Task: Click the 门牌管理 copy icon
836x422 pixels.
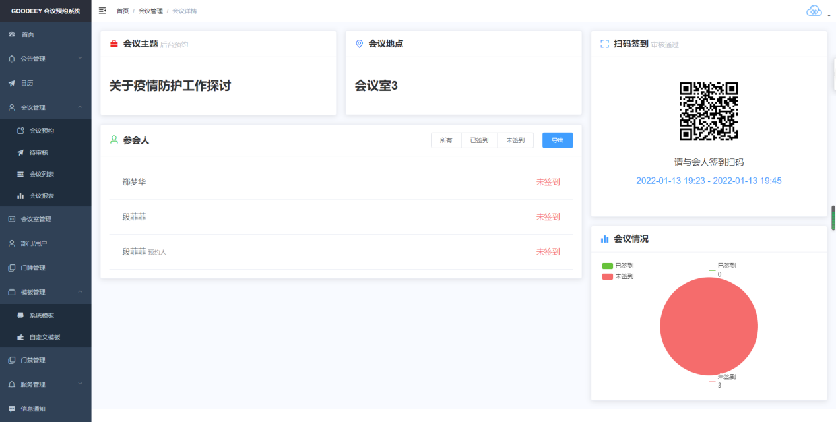Action: pos(11,268)
